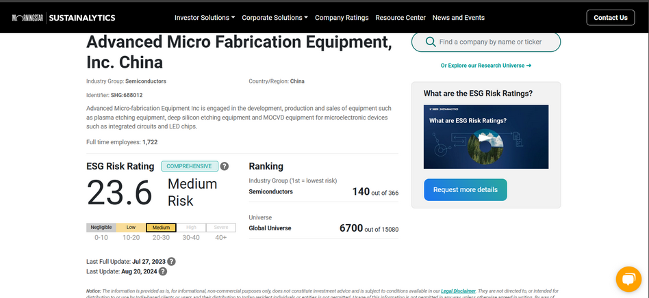Click the search magnifier icon
The image size is (649, 298).
(x=430, y=42)
